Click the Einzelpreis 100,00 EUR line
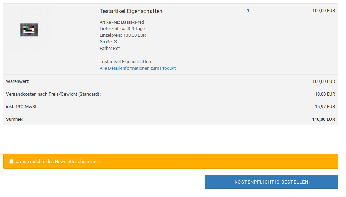346x197 pixels. pyautogui.click(x=123, y=35)
